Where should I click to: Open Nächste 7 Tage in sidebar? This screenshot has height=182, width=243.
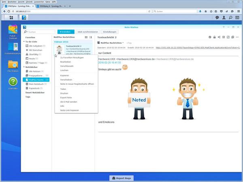[x=36, y=63]
